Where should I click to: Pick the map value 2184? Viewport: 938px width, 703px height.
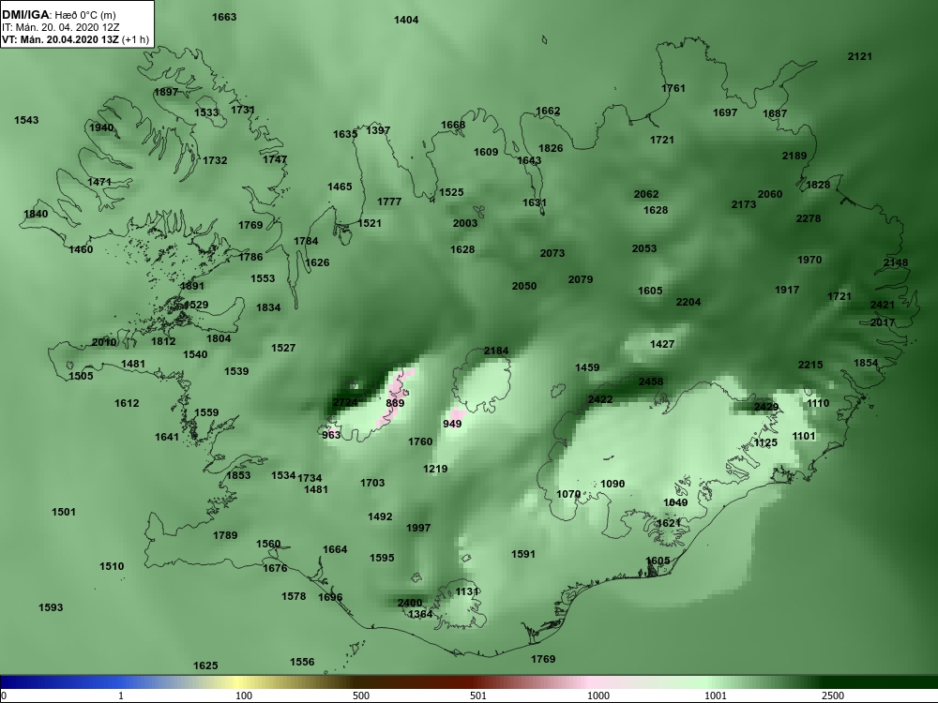[496, 351]
